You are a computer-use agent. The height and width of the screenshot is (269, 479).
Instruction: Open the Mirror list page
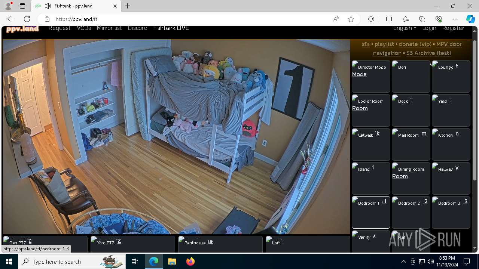[x=109, y=28]
